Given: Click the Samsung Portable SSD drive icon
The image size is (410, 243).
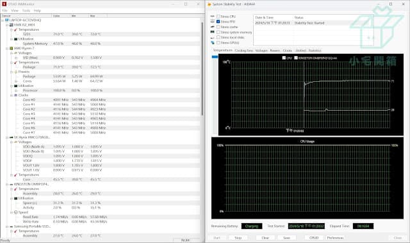Looking at the screenshot, I should click(x=12, y=226).
